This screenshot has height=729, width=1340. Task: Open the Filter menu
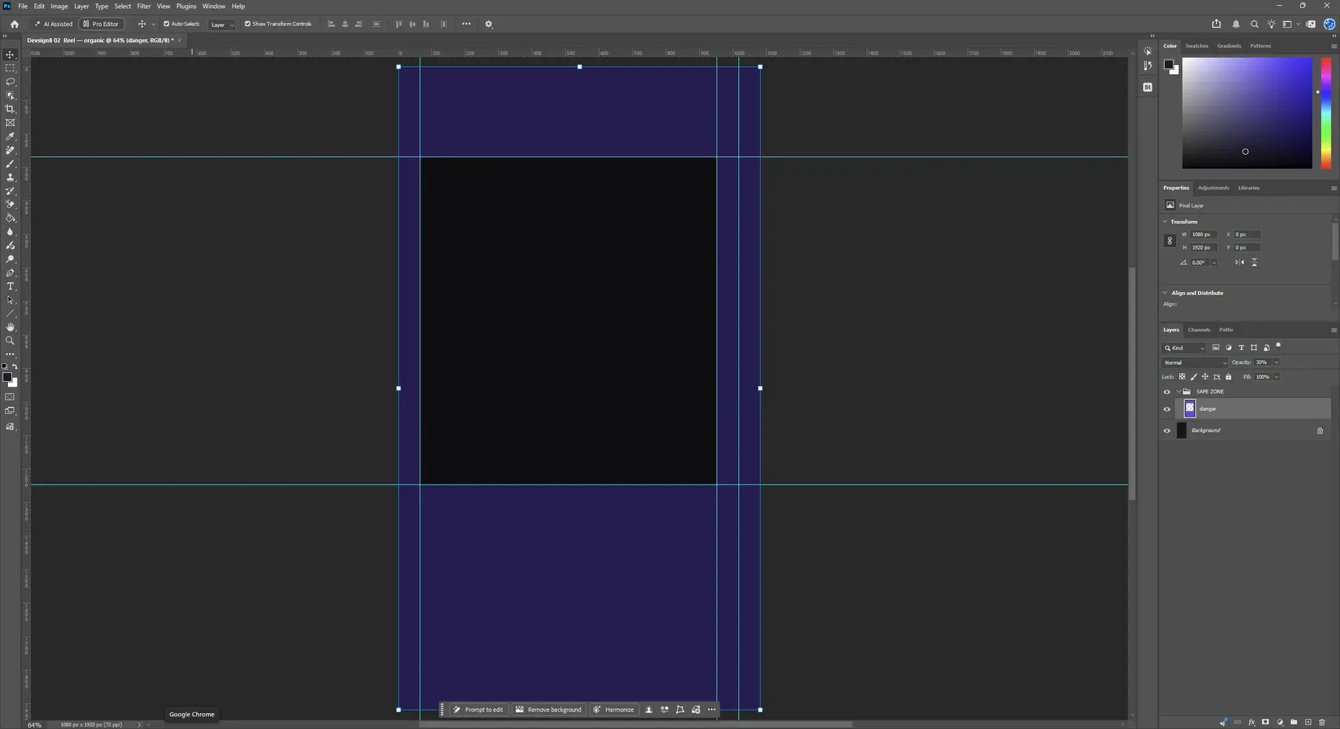pos(144,6)
